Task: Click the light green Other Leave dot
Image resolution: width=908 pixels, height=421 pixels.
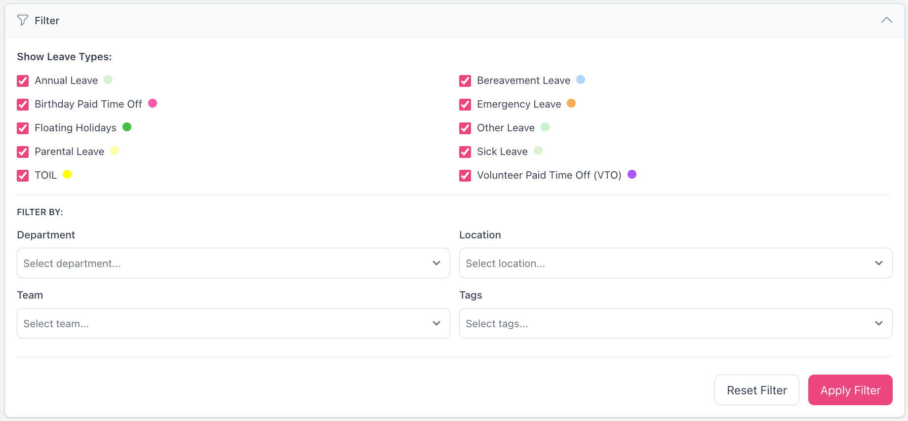Action: tap(545, 127)
